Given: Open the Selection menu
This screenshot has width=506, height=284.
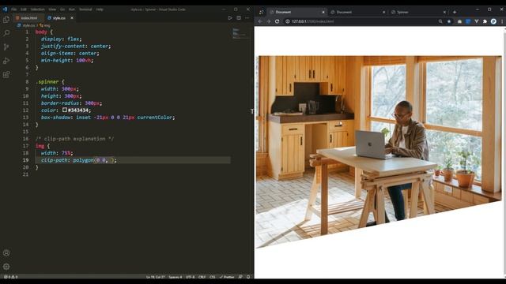Looking at the screenshot, I should pos(37,9).
